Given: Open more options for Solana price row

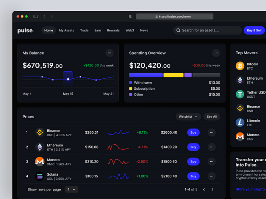Looking at the screenshot, I should click(x=211, y=176).
